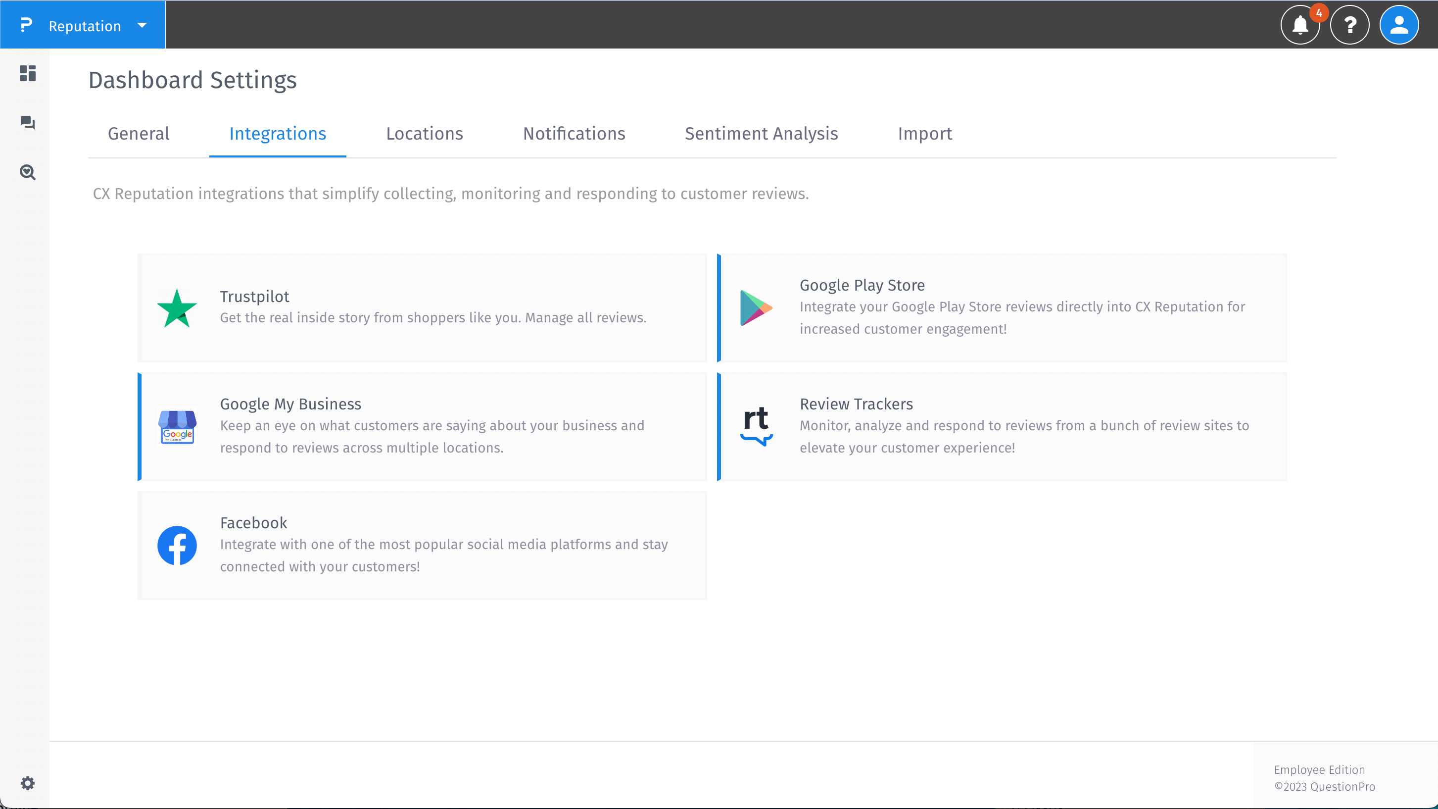Click the Facebook logo icon
The width and height of the screenshot is (1438, 809).
(177, 545)
